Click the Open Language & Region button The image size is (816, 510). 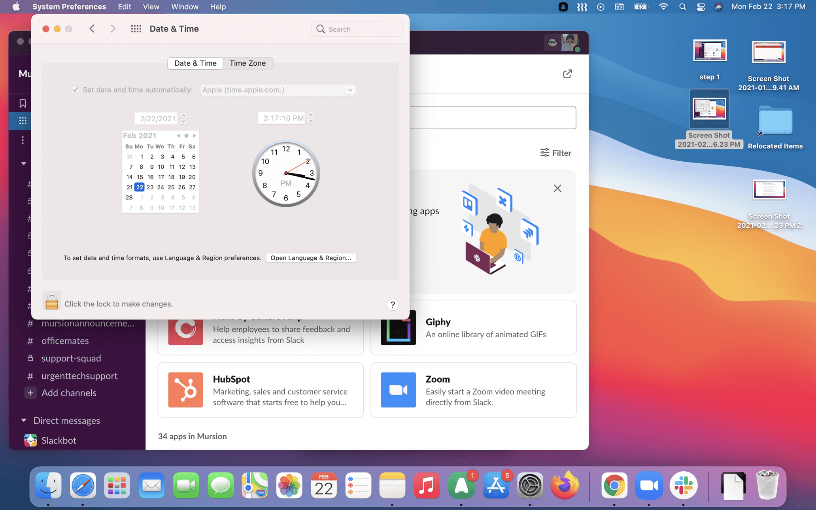[x=311, y=258]
